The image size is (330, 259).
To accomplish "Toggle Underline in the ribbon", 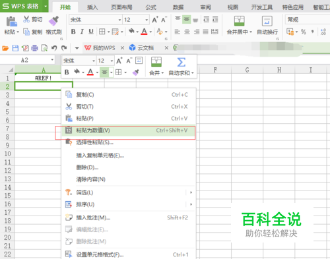I will coord(91,32).
